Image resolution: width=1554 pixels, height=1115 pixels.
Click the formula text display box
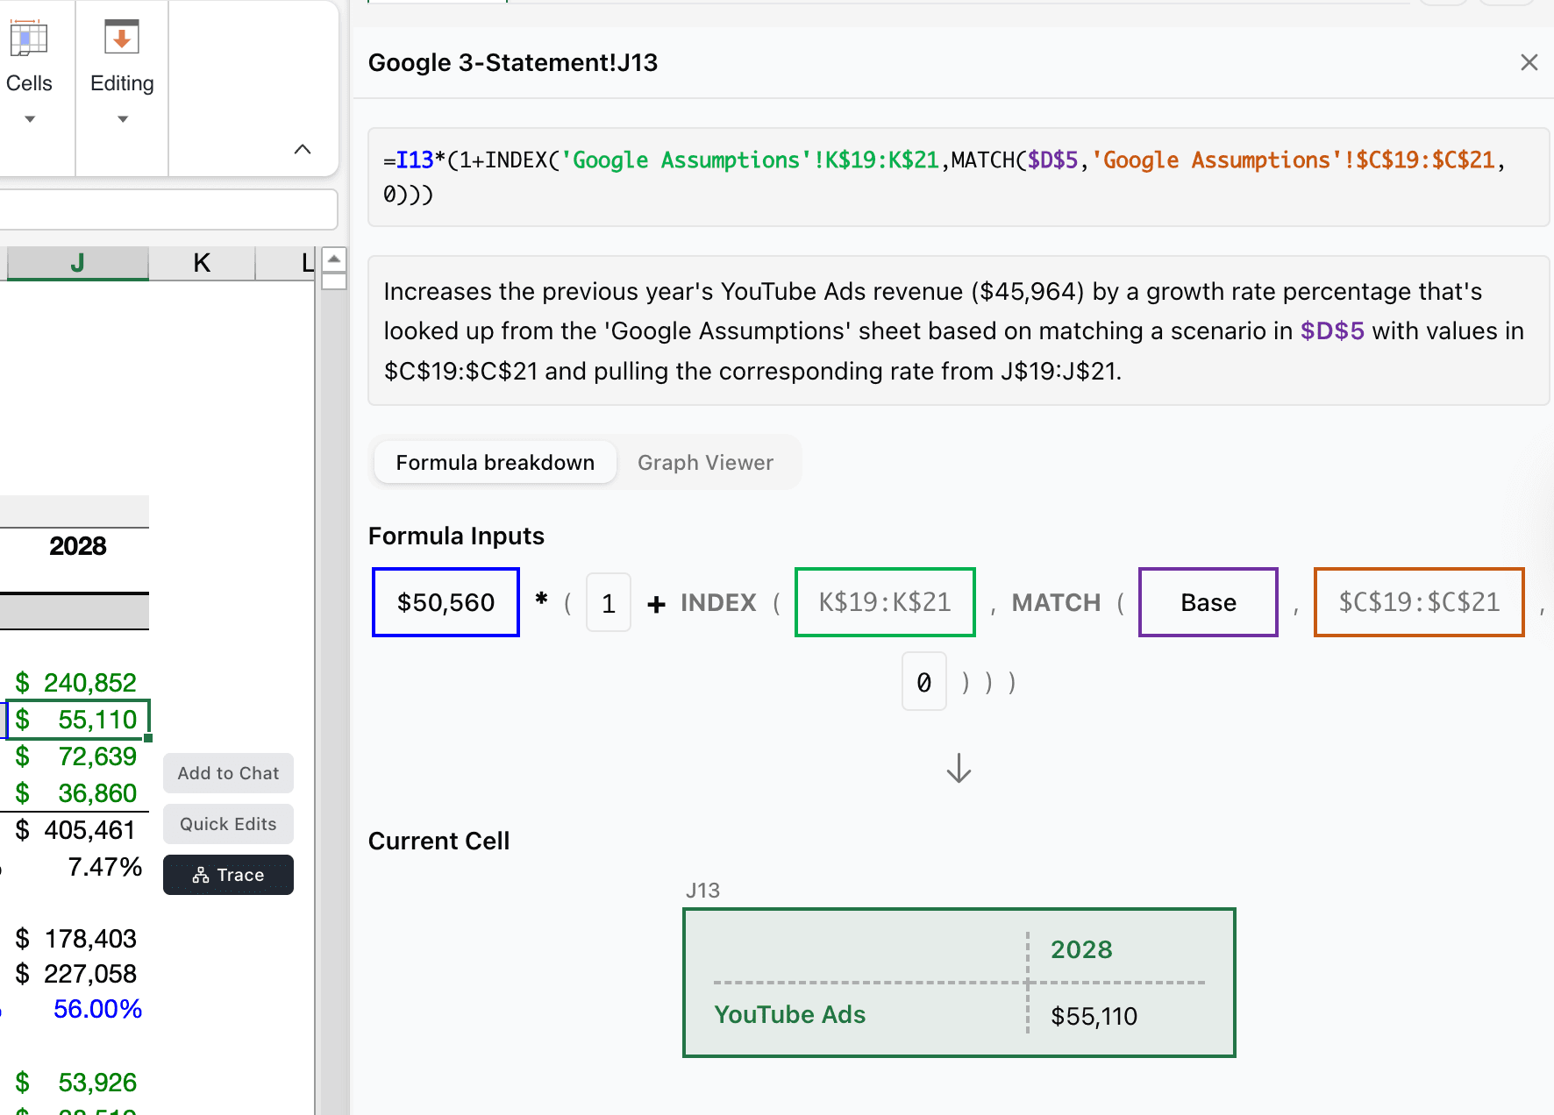click(x=959, y=177)
